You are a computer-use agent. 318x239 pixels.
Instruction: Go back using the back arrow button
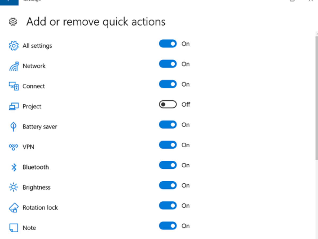(x=9, y=2)
